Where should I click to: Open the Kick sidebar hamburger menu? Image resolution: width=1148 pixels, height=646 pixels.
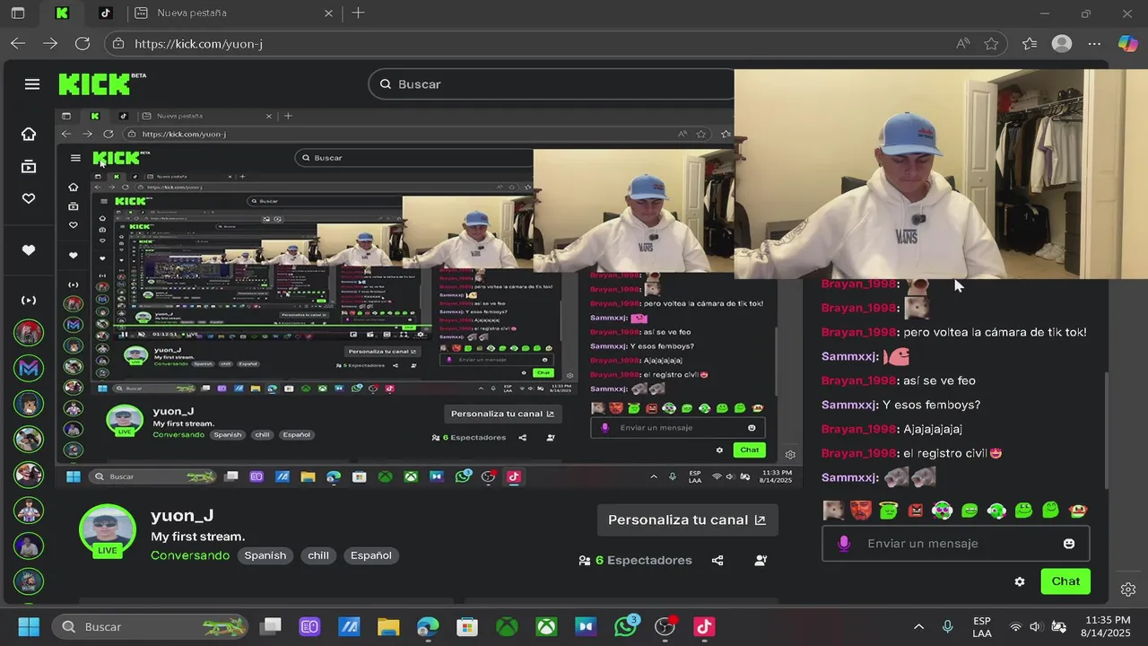pos(32,84)
